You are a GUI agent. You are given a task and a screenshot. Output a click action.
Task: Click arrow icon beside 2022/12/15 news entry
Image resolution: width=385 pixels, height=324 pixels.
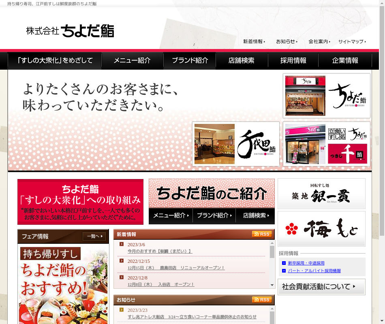[x=122, y=261]
